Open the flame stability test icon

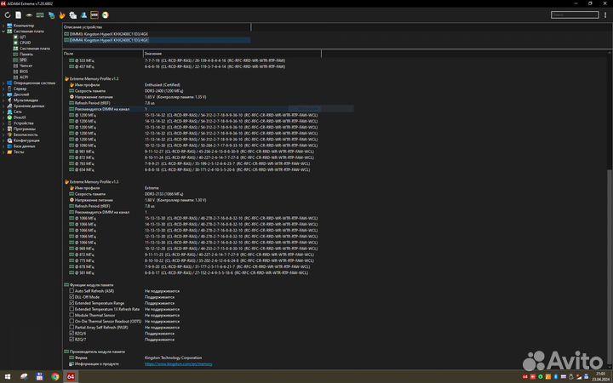point(62,15)
